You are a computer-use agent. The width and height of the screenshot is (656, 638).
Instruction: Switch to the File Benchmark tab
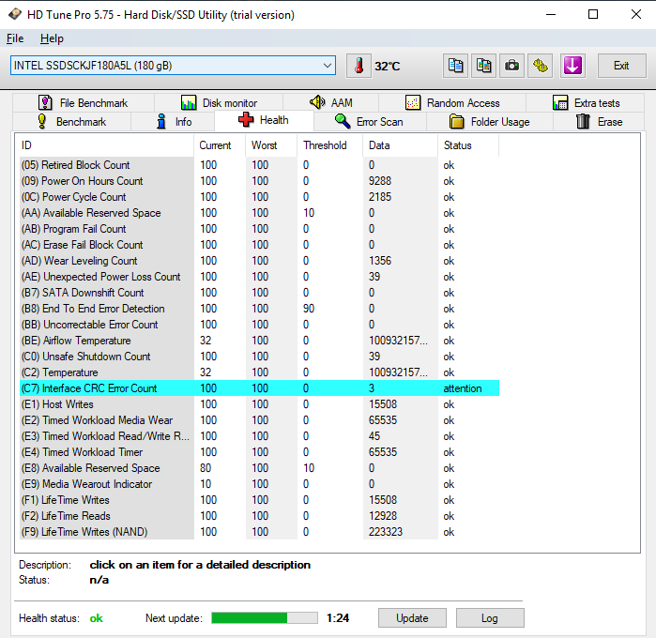click(84, 102)
